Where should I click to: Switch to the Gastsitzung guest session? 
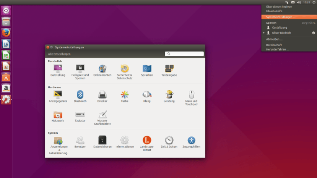tap(279, 28)
